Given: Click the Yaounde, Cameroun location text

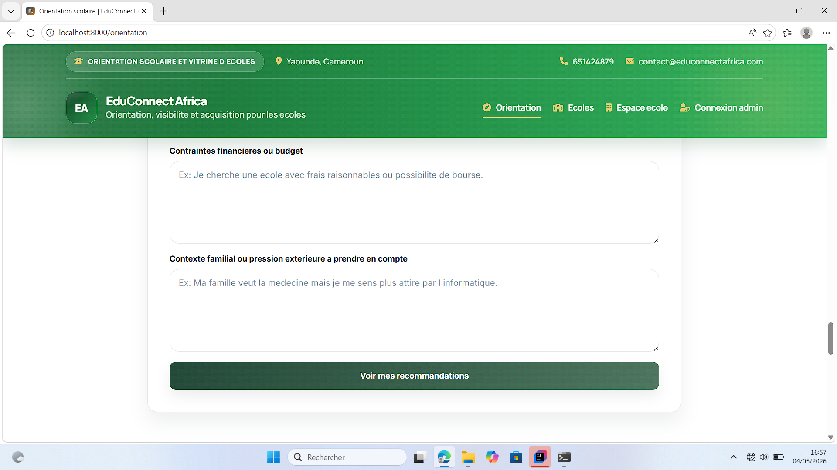Looking at the screenshot, I should coord(325,61).
